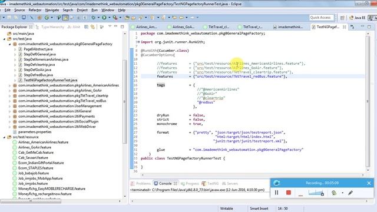Expand pkgAirlines_AmericanAirlines package
Image resolution: width=377 pixels, height=212 pixels.
(x=9, y=85)
